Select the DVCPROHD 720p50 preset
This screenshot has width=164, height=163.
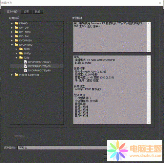point(37,66)
